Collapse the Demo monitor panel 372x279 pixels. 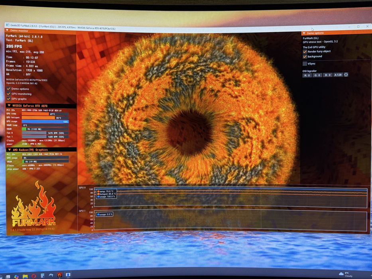coord(7,30)
